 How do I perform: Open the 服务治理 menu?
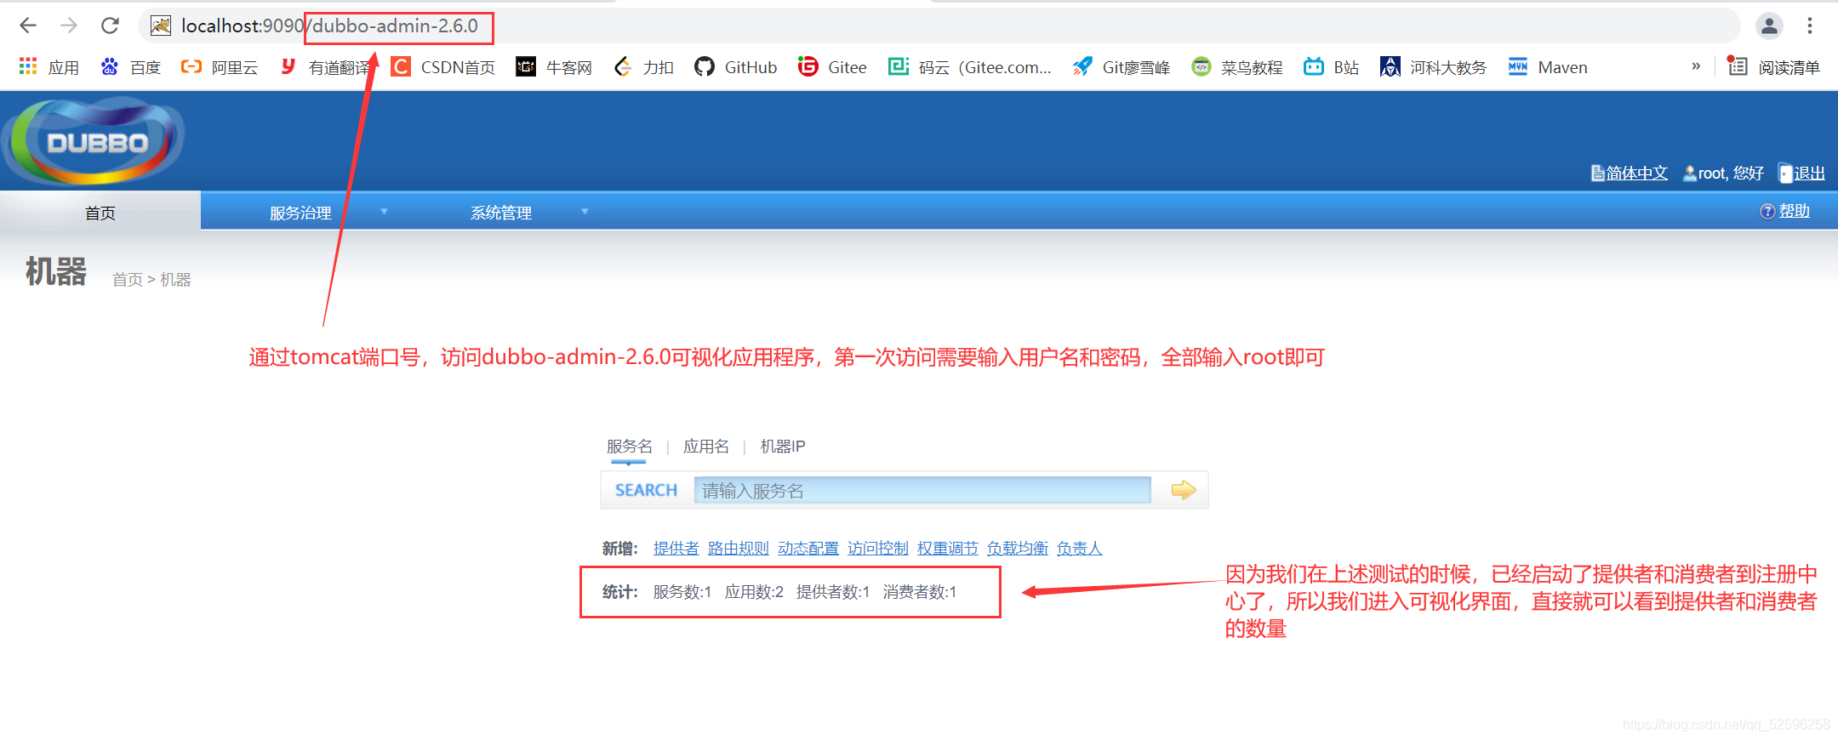pyautogui.click(x=300, y=213)
